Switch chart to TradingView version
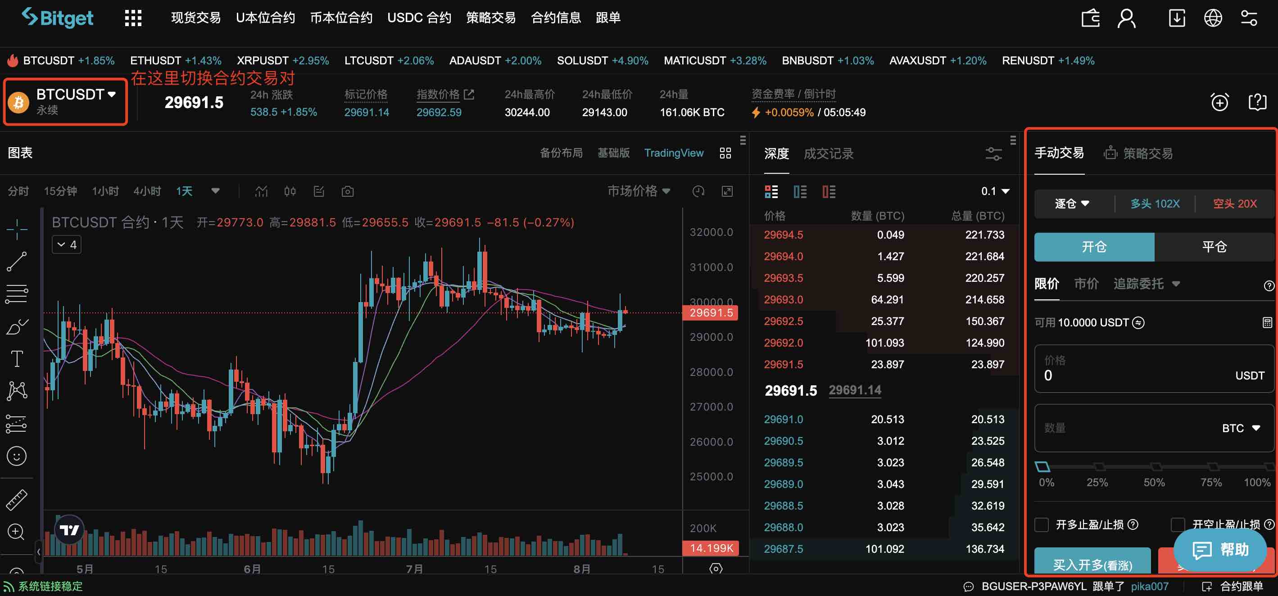1278x596 pixels. 673,153
